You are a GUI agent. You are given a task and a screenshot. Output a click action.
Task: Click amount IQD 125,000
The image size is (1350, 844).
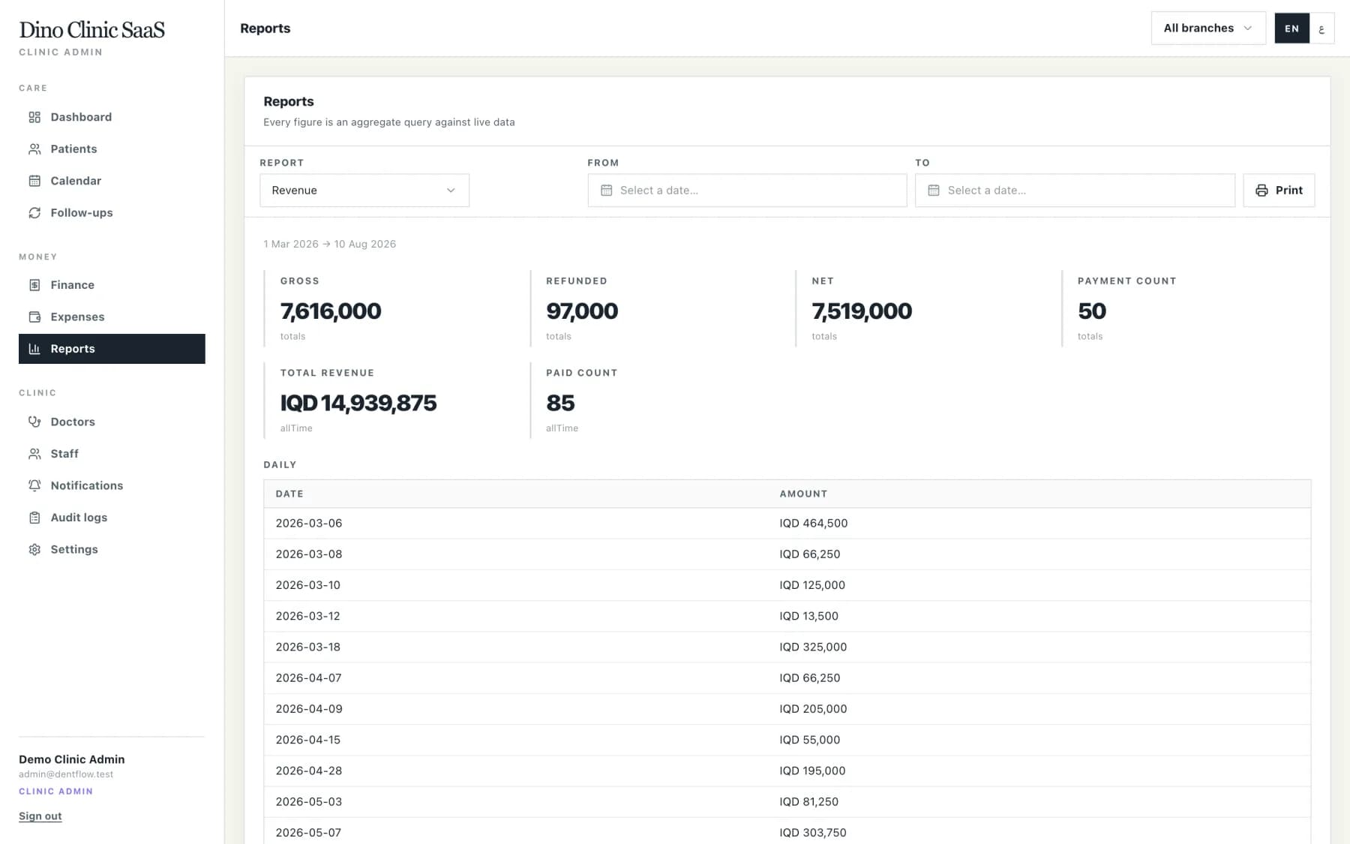tap(812, 585)
